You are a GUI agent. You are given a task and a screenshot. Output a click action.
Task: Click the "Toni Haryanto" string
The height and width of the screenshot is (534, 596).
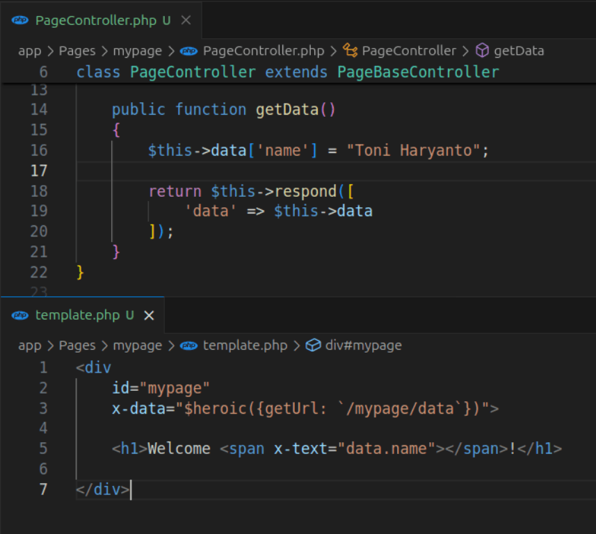click(413, 150)
